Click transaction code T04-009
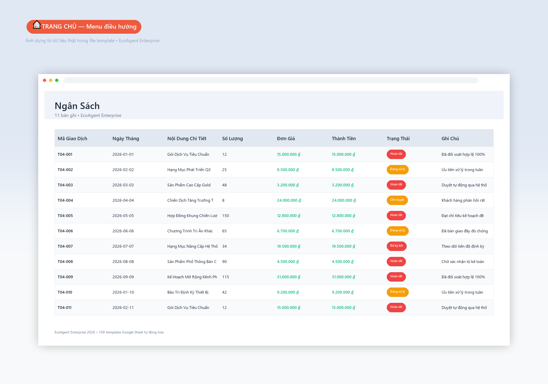This screenshot has height=384, width=548. pos(65,277)
